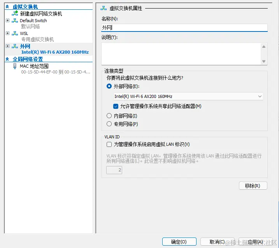Screen dimensions: 279x248
Task: Click the MAC 地址范围 adapter icon
Action: point(15,66)
